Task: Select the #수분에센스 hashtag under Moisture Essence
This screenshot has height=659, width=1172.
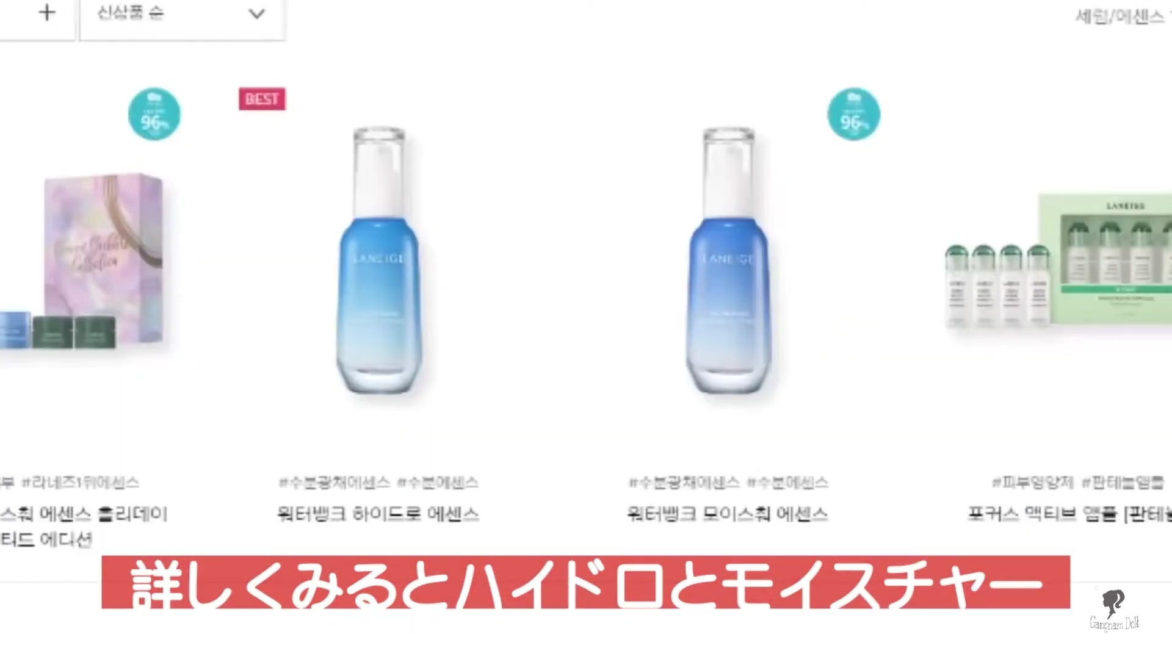Action: [788, 483]
